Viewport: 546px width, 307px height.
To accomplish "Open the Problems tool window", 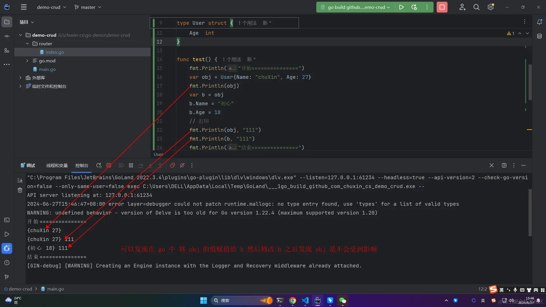I will [7, 263].
